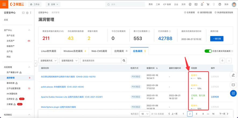Click the download export icon
238x118 pixels.
click(229, 60)
